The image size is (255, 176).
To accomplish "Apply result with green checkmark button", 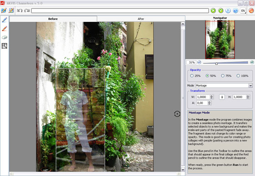I will coord(221,11).
